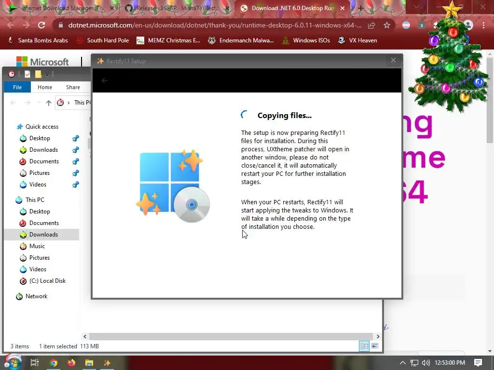Click Explorer scroll right arrow

(378, 336)
